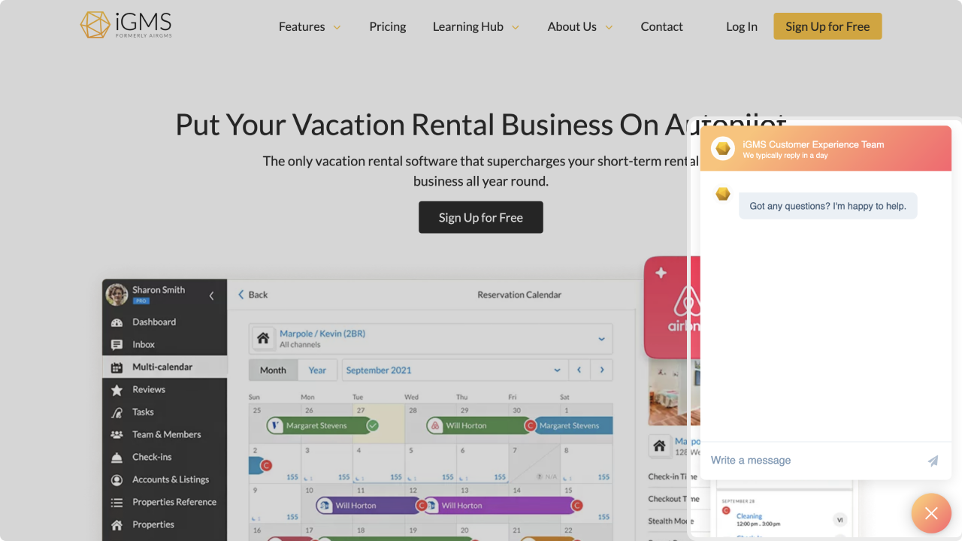Click the dark Sign Up for Free button
This screenshot has width=962, height=541.
(481, 217)
